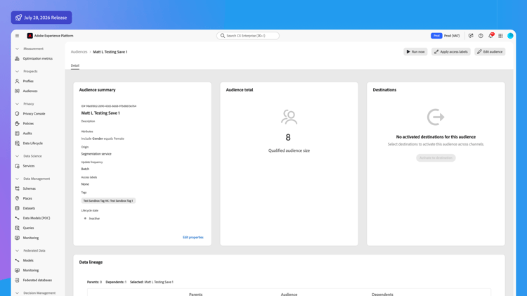
Task: Click the July 28, 2026 Release badge
Action: point(41,18)
